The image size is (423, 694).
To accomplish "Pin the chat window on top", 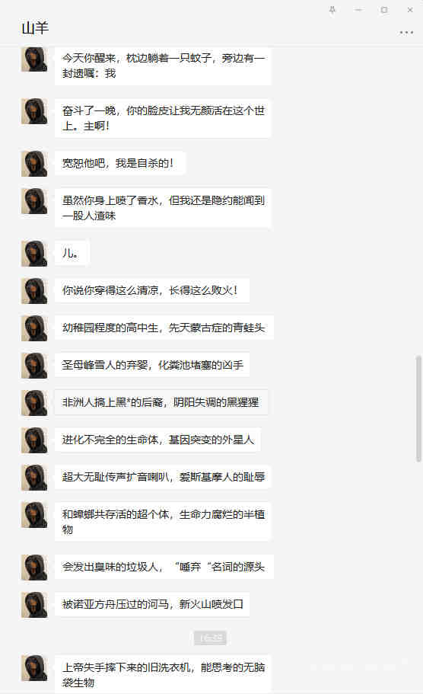I will click(332, 10).
